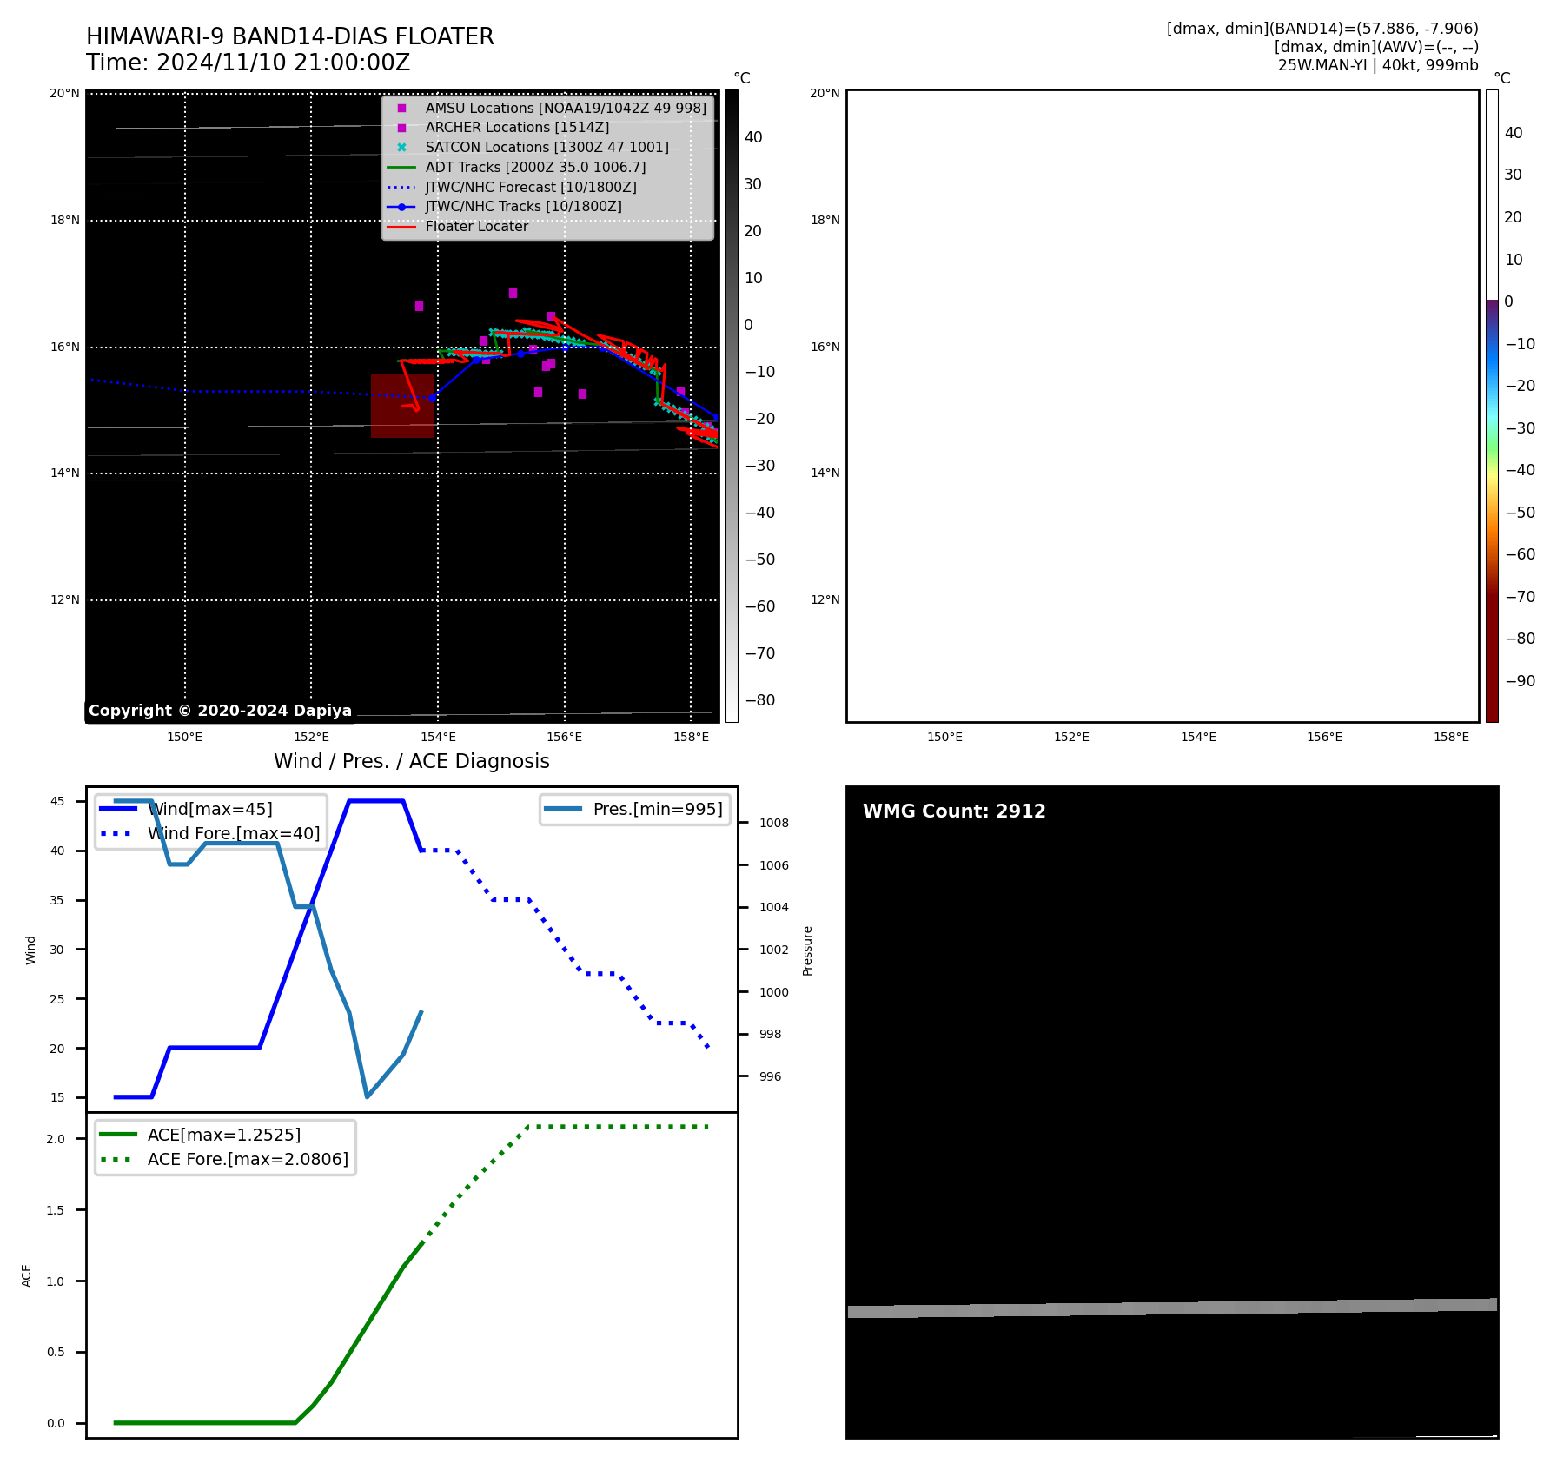Click the Copyright 2020-2024 Dapiya text
The width and height of the screenshot is (1557, 1470).
point(220,711)
